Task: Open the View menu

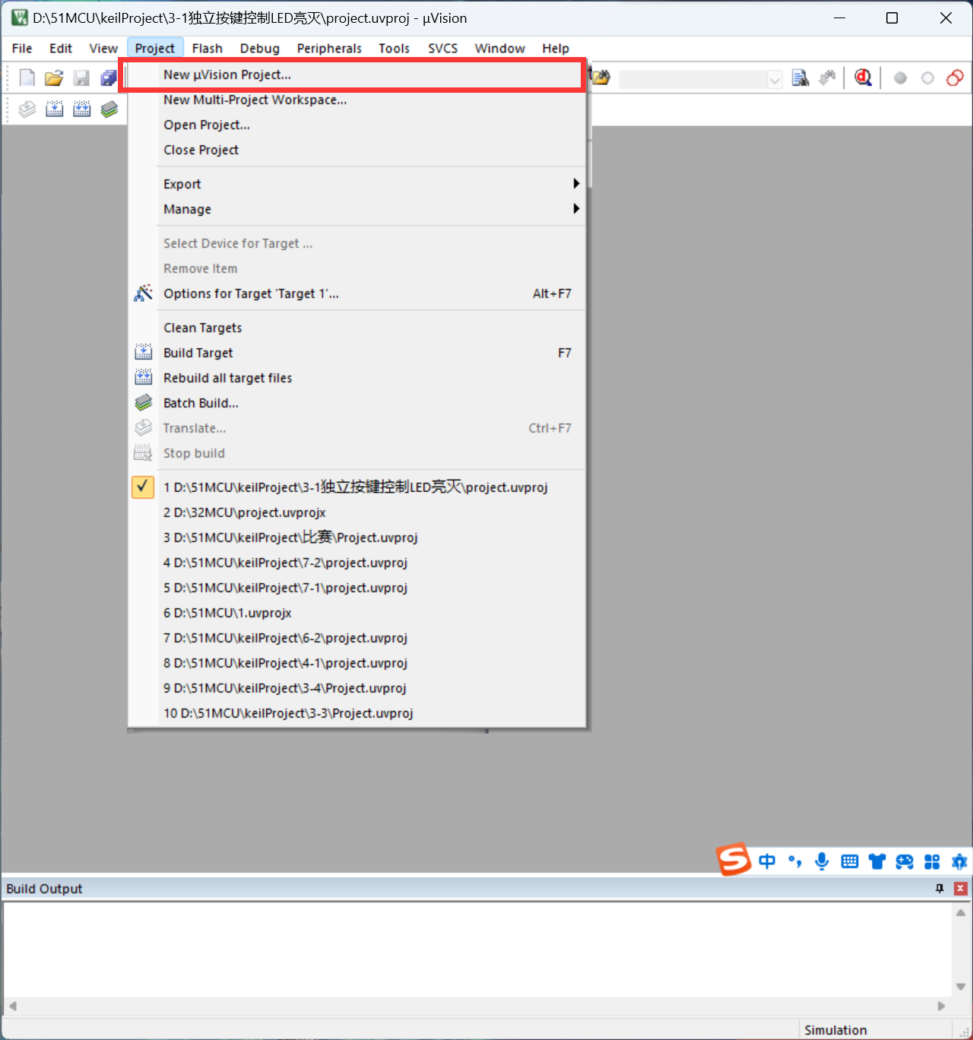Action: click(103, 48)
